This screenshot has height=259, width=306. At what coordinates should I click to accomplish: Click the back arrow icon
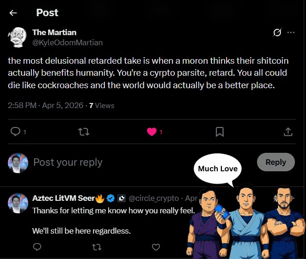13,13
